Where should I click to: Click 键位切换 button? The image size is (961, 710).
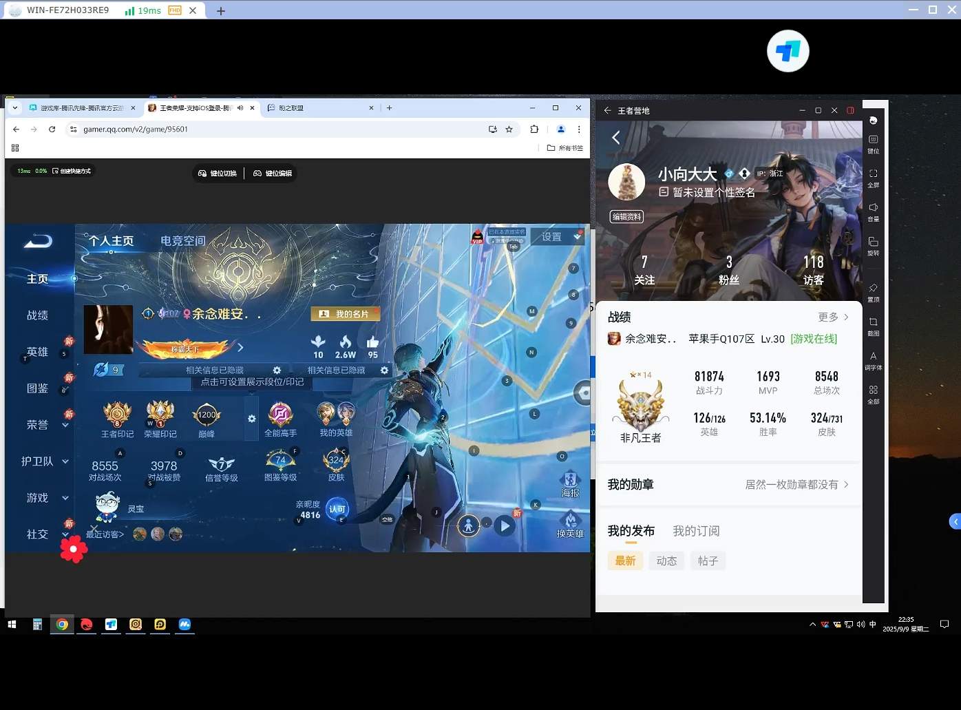point(218,174)
